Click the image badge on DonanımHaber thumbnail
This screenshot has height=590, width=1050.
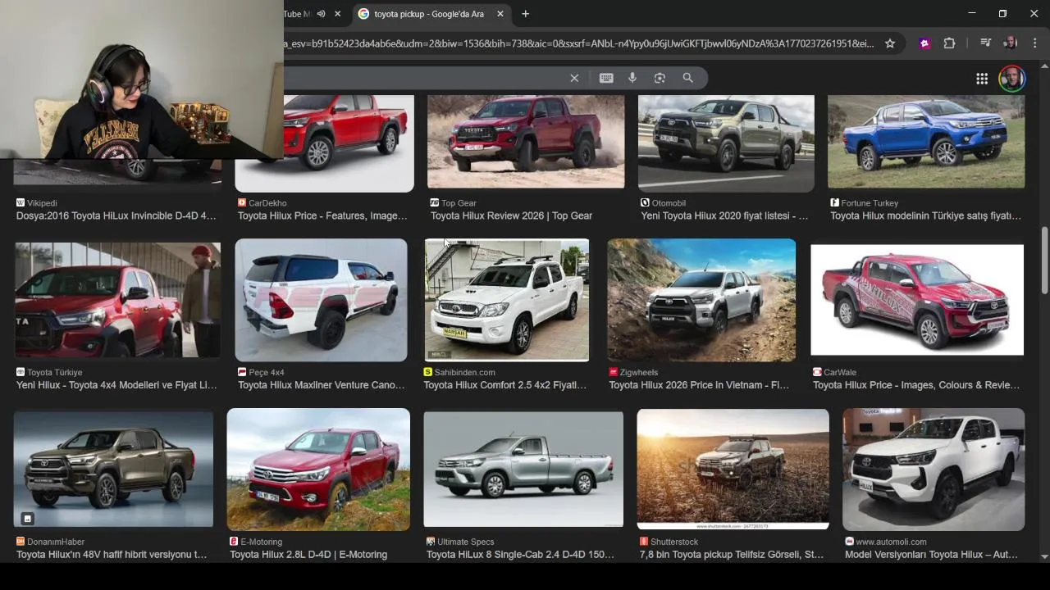27,518
